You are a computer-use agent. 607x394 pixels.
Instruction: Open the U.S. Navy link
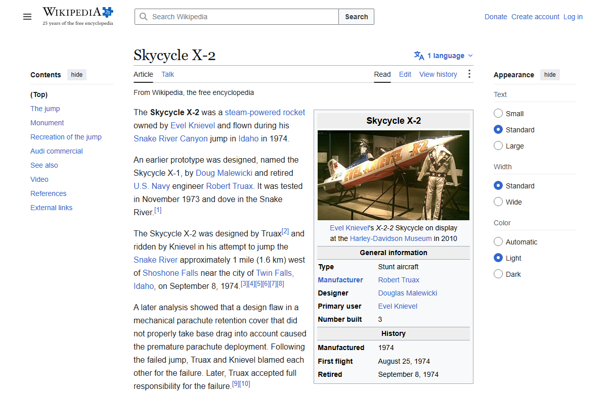click(x=151, y=186)
